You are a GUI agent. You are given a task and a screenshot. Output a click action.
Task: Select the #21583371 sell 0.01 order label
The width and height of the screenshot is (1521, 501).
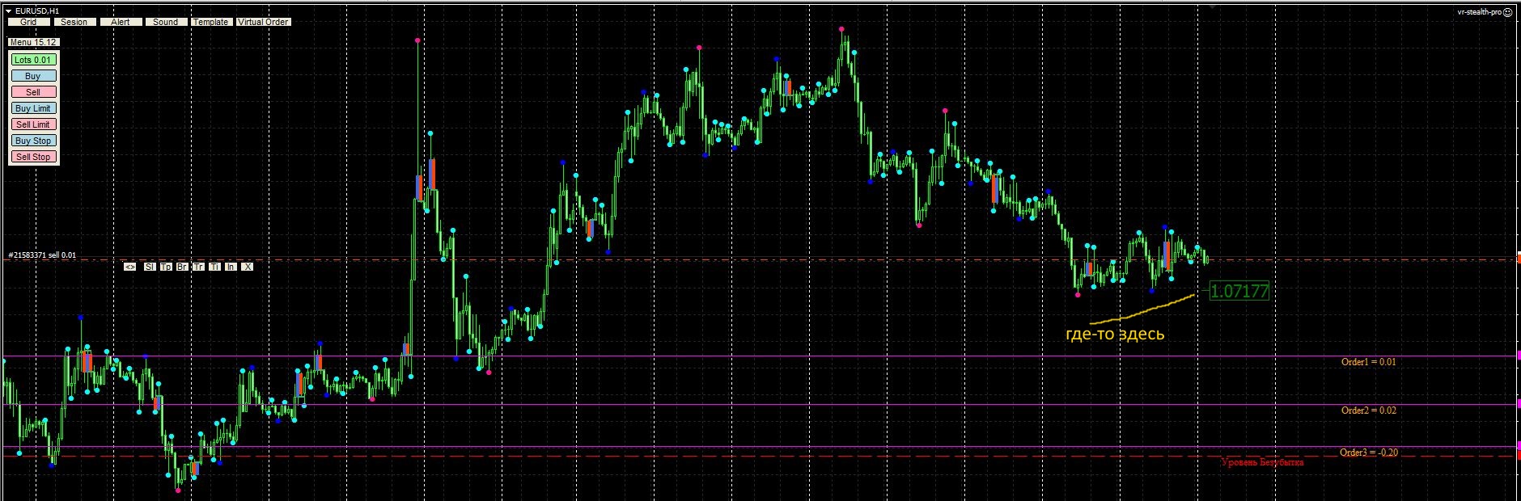pyautogui.click(x=42, y=255)
